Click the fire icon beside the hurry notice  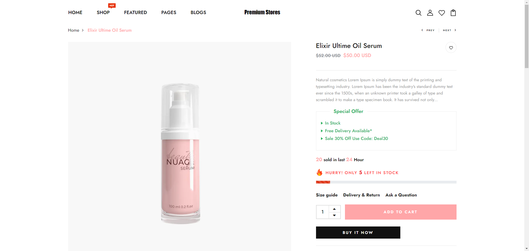click(x=319, y=172)
